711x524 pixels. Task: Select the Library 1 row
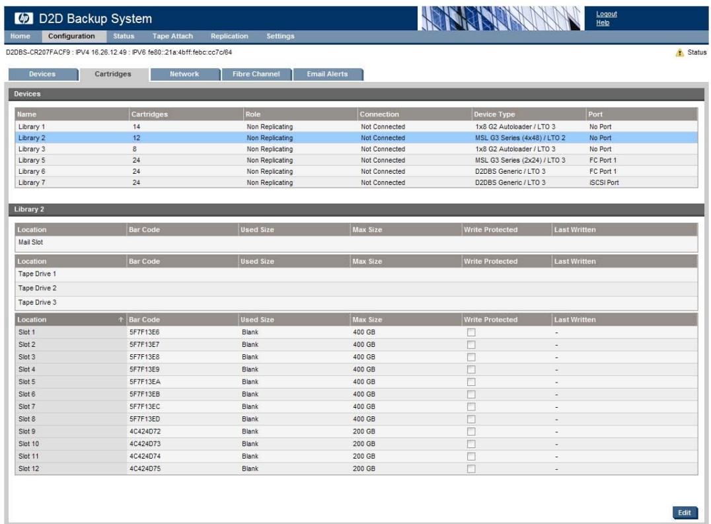pyautogui.click(x=356, y=127)
